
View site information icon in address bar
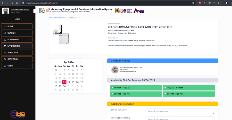(23, 3)
